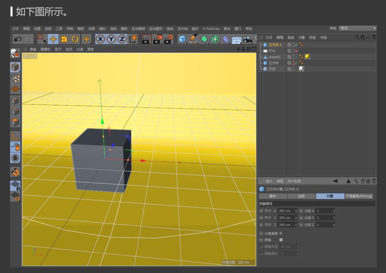Click the 尺寸 X spinner arrows
The width and height of the screenshot is (386, 273).
[296, 211]
